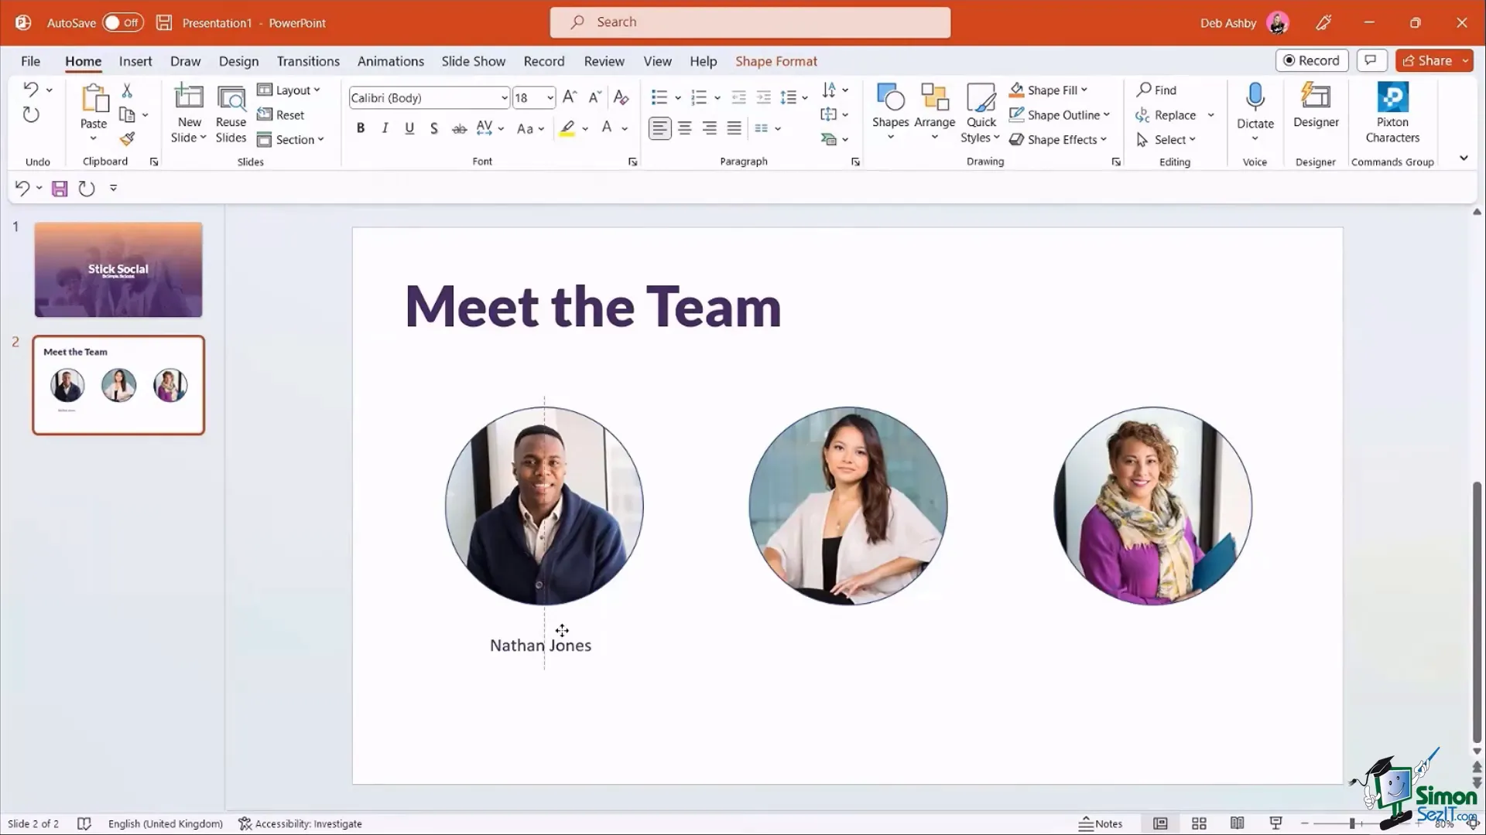Open the Transitions tab
1486x835 pixels.
308,61
